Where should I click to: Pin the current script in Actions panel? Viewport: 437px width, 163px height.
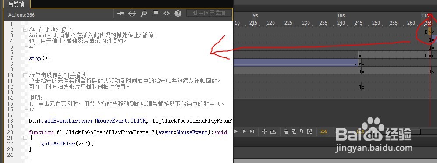click(x=121, y=14)
